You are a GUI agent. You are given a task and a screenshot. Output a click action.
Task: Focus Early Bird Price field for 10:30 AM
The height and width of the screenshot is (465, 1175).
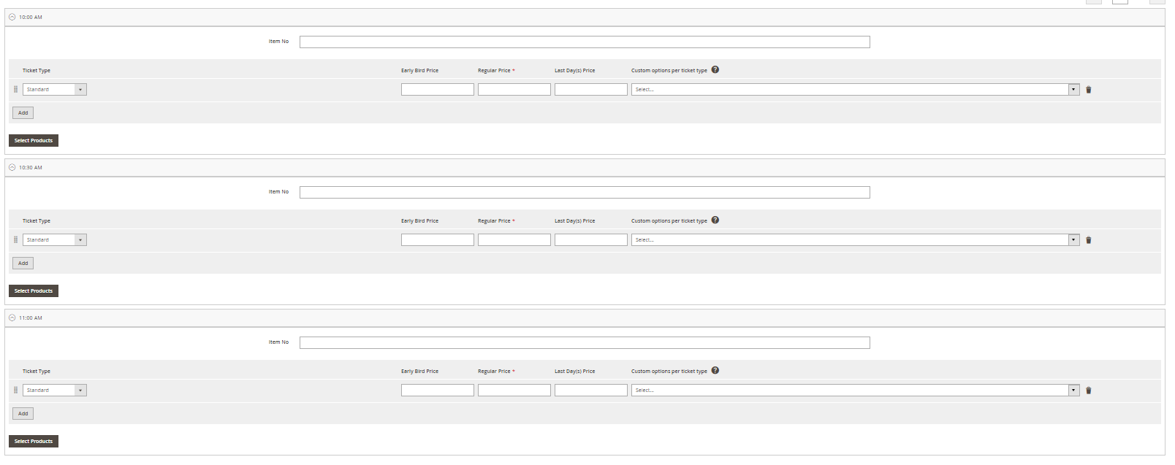click(x=438, y=240)
